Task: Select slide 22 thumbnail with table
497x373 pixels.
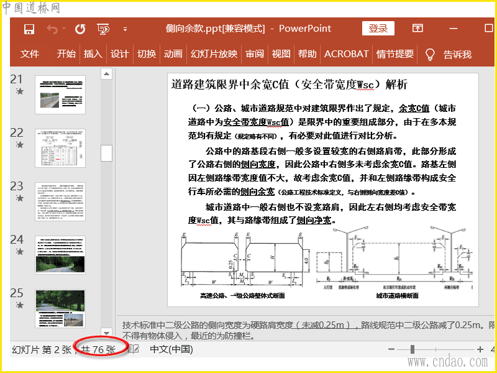Action: pos(60,148)
